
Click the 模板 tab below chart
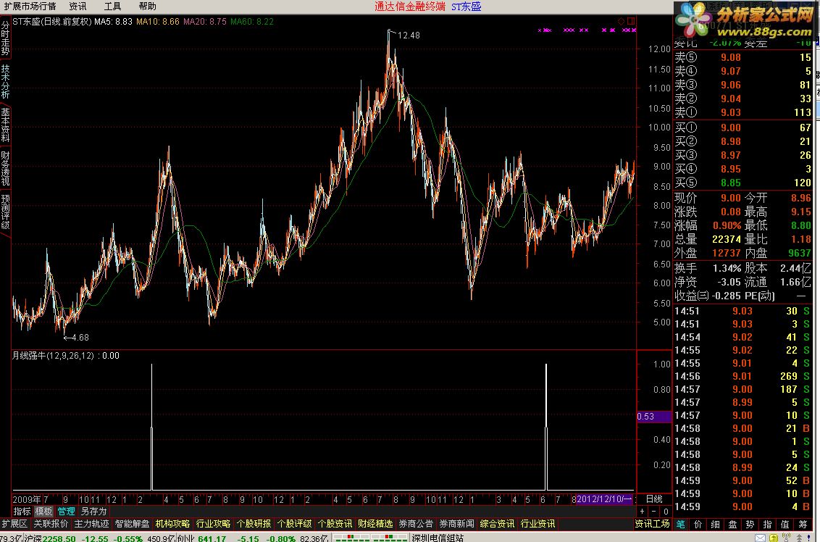(x=44, y=511)
